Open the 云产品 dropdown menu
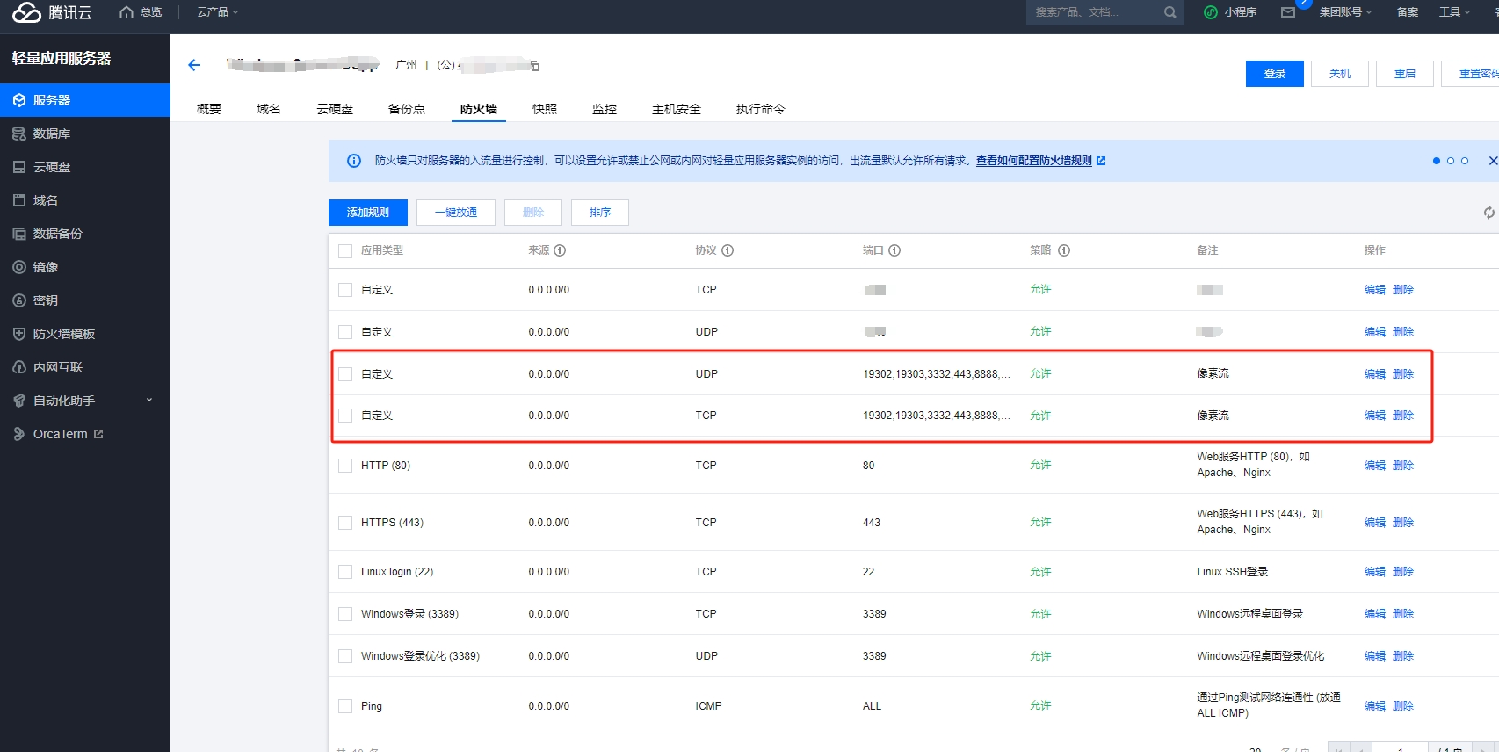The width and height of the screenshot is (1499, 752). click(x=217, y=12)
